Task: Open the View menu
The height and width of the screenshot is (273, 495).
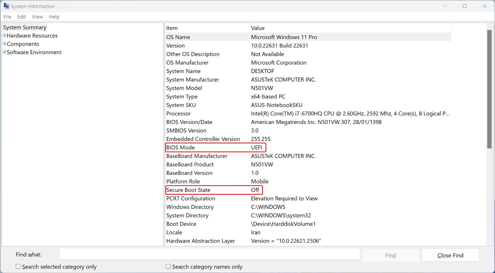Action: (37, 17)
